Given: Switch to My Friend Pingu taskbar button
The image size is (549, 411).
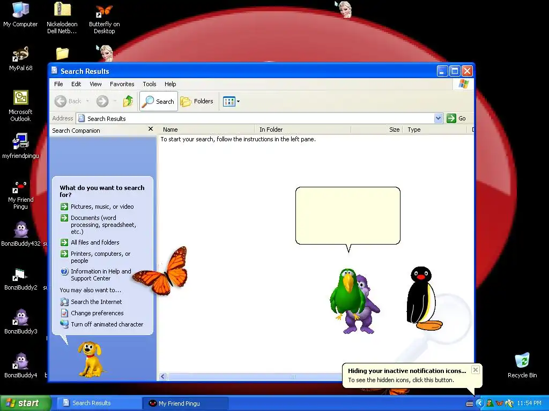Looking at the screenshot, I should pyautogui.click(x=186, y=403).
